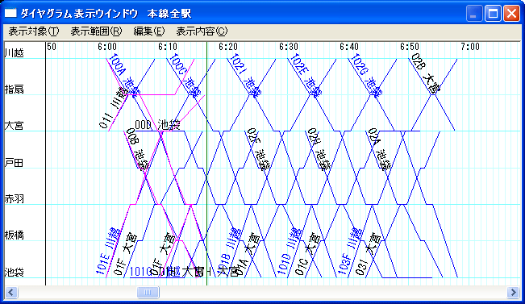The image size is (525, 304).
Task: Click the horizontal scrollbar thumb
Action: pos(148,292)
